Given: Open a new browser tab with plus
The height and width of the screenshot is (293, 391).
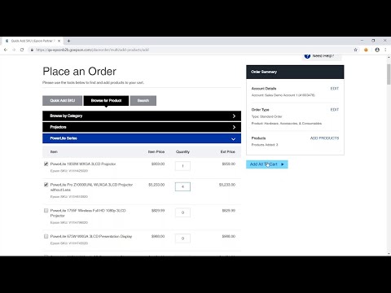Looking at the screenshot, I should [x=68, y=41].
